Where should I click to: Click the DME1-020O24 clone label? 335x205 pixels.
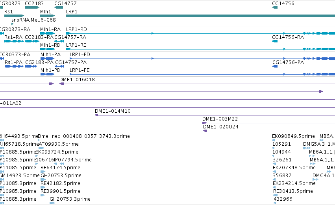[x=221, y=126]
